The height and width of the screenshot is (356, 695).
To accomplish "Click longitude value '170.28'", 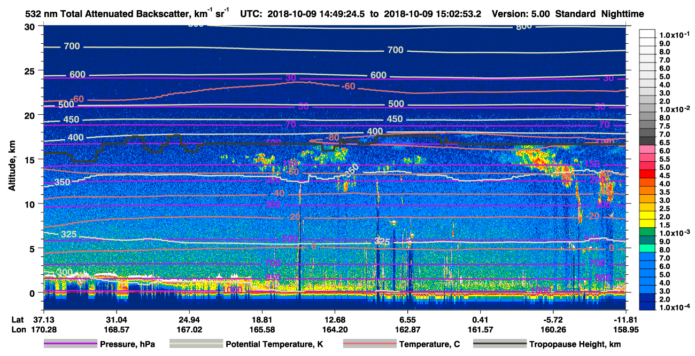I will pyautogui.click(x=43, y=329).
